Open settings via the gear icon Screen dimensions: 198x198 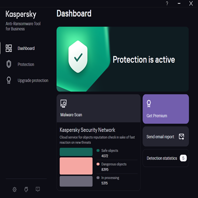14,190
